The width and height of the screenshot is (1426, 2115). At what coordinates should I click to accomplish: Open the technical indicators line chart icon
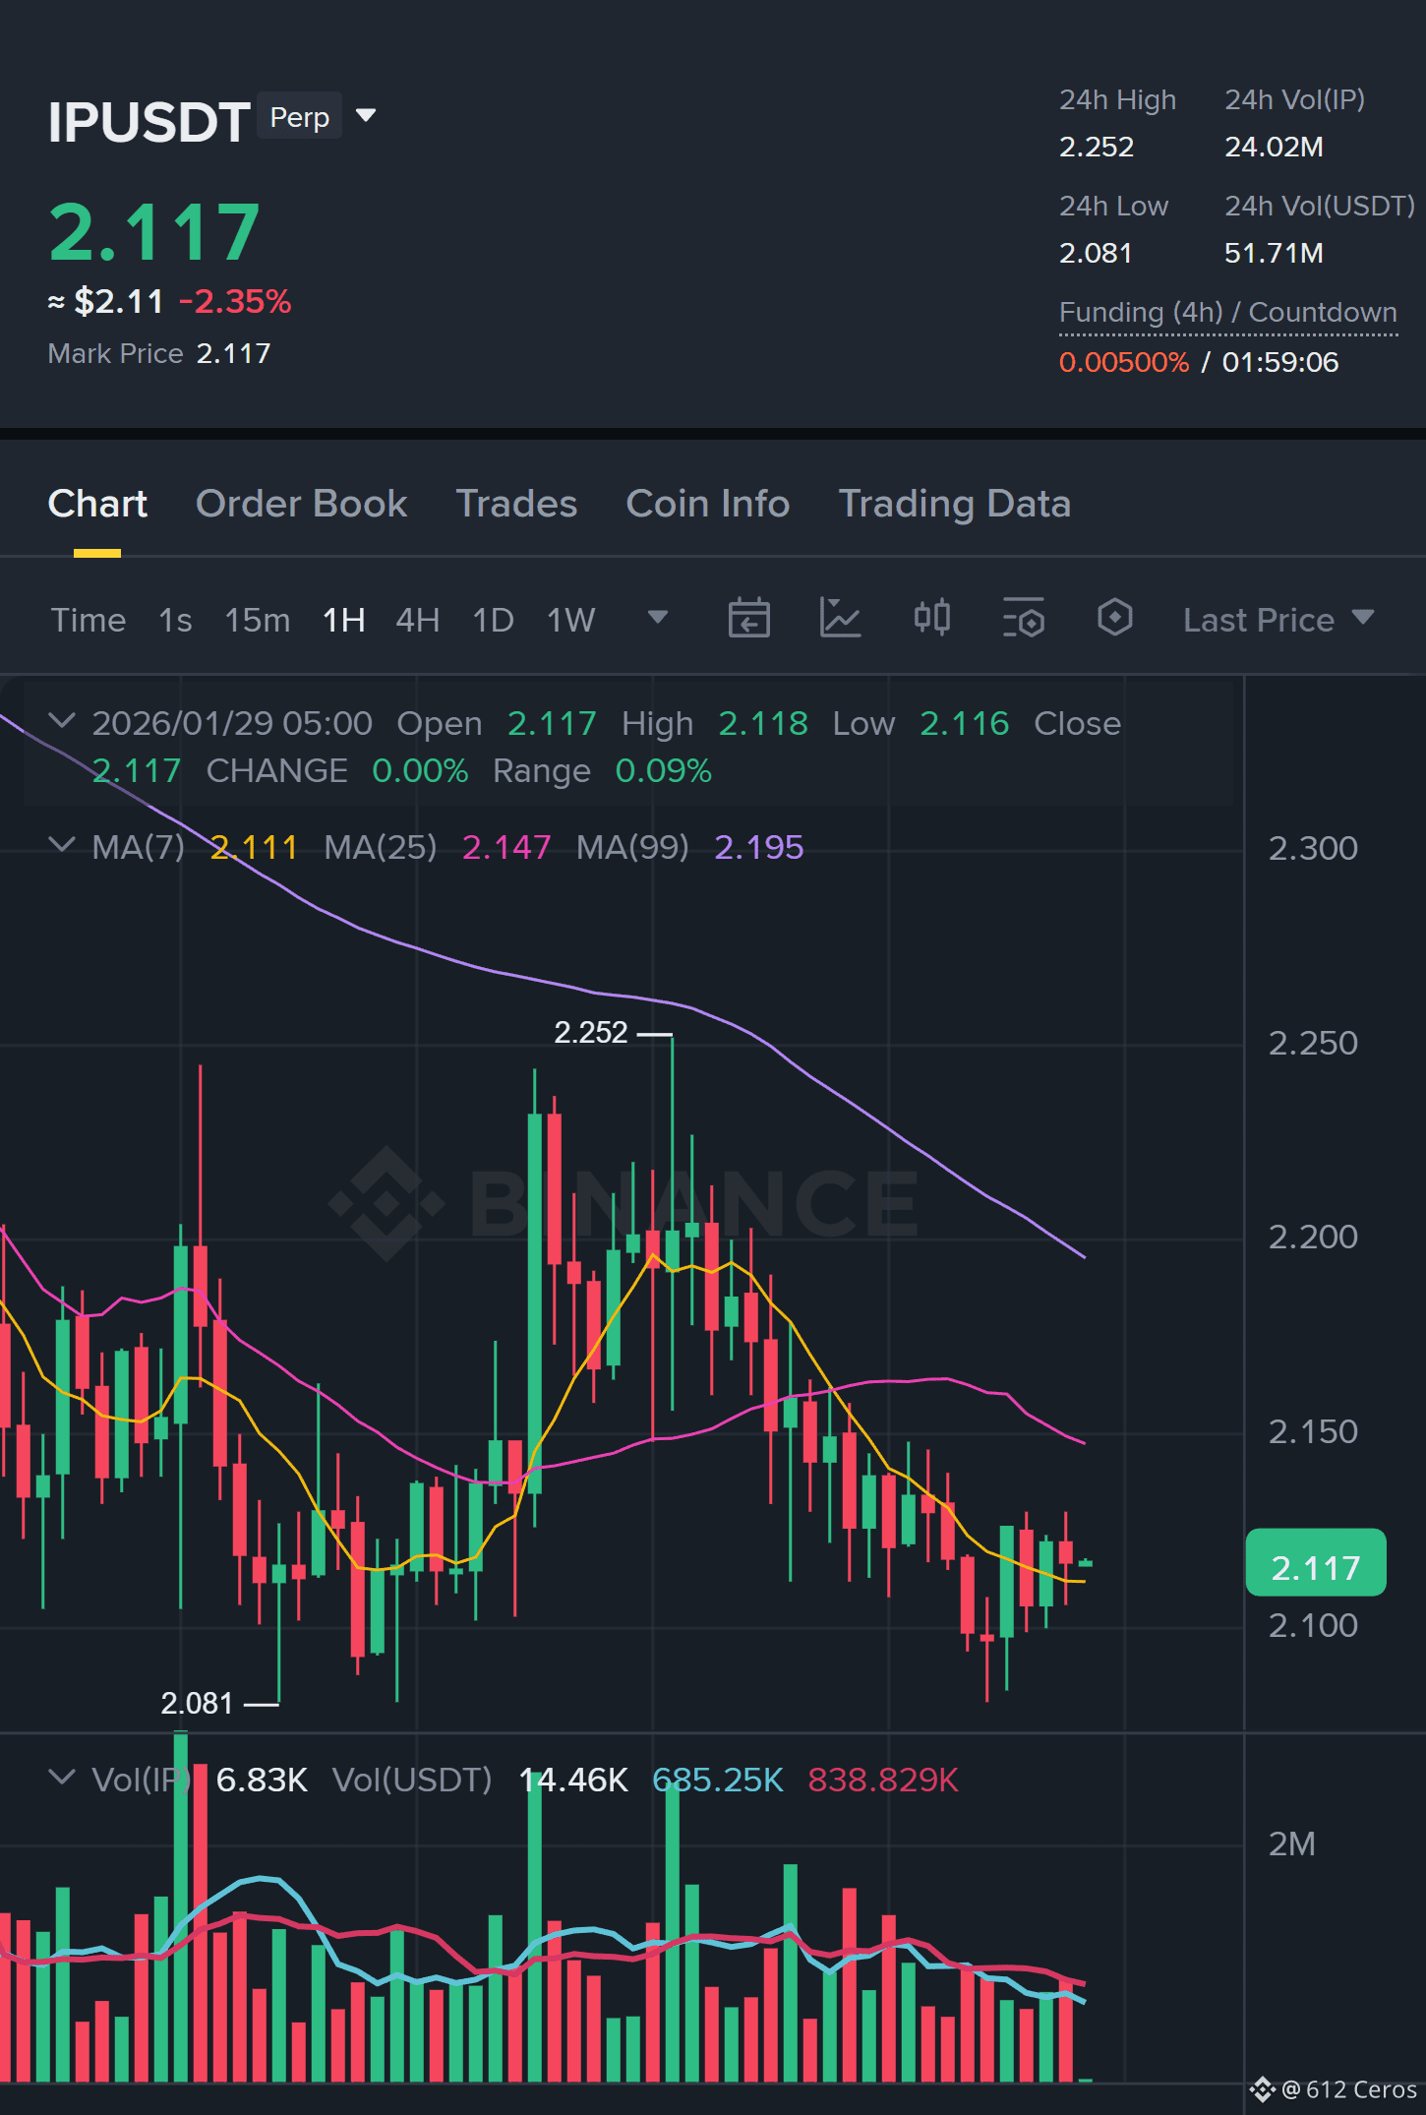tap(840, 619)
